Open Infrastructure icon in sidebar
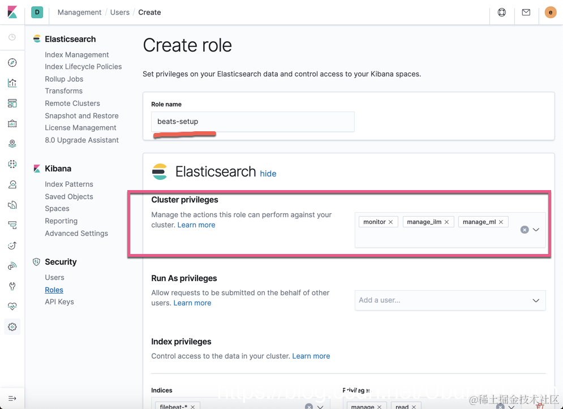Image resolution: width=563 pixels, height=409 pixels. coord(12,184)
